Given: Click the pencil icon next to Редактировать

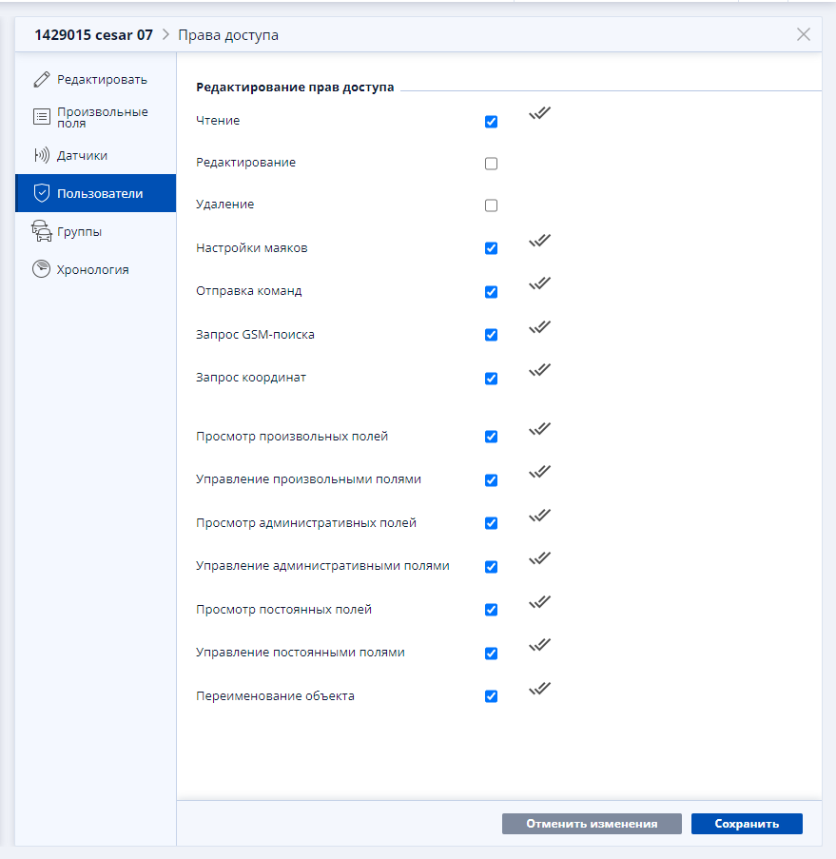Looking at the screenshot, I should (42, 80).
